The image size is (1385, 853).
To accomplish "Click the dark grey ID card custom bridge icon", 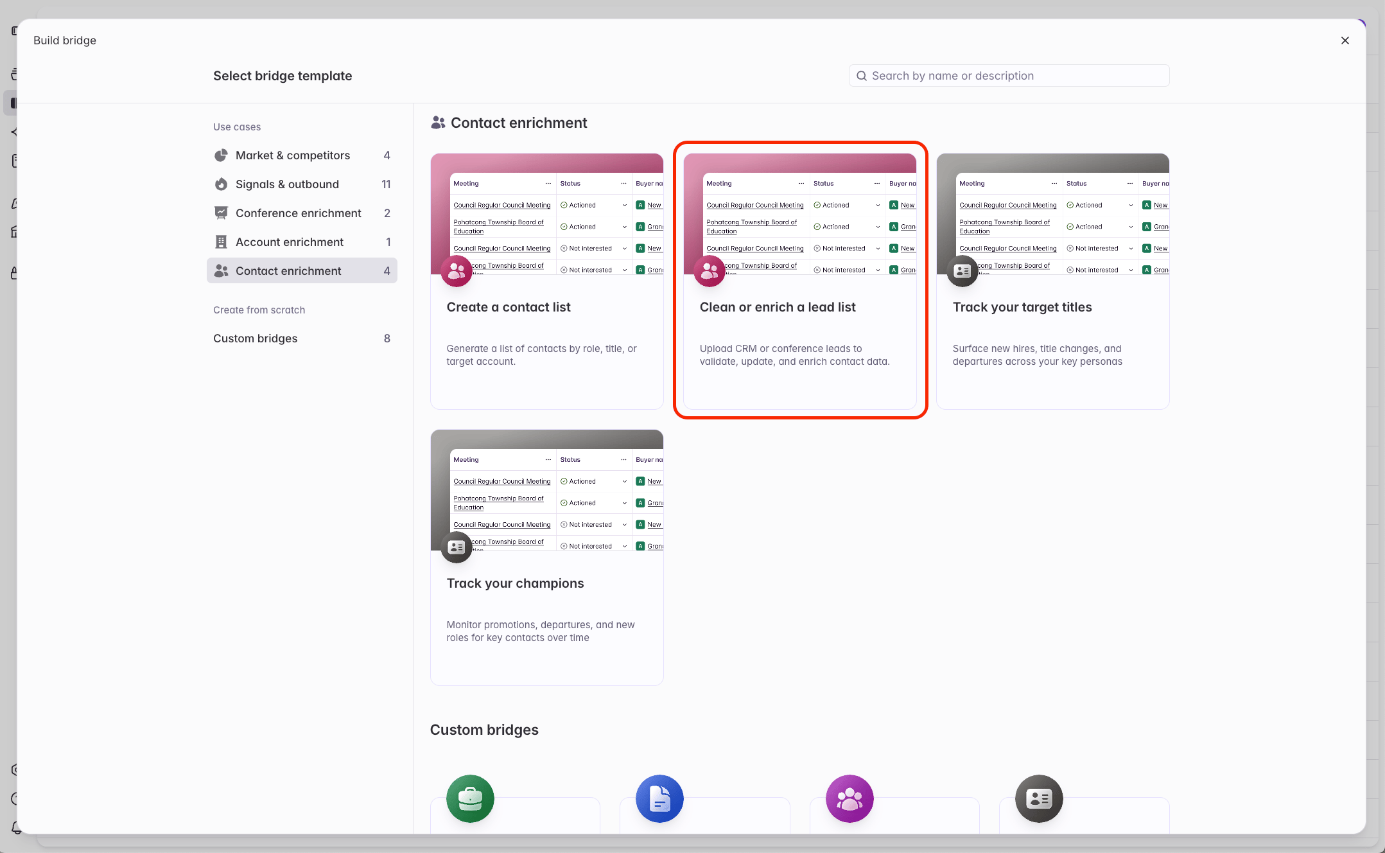I will pos(1039,799).
